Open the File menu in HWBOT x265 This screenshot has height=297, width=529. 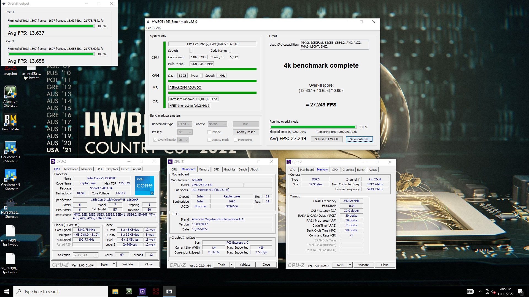(149, 28)
